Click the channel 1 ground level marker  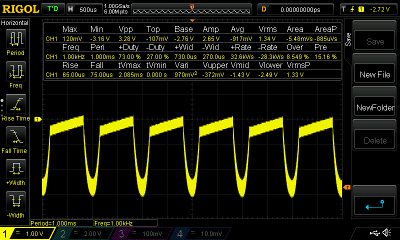[38, 119]
